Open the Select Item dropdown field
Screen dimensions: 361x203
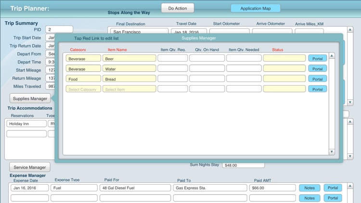point(129,89)
